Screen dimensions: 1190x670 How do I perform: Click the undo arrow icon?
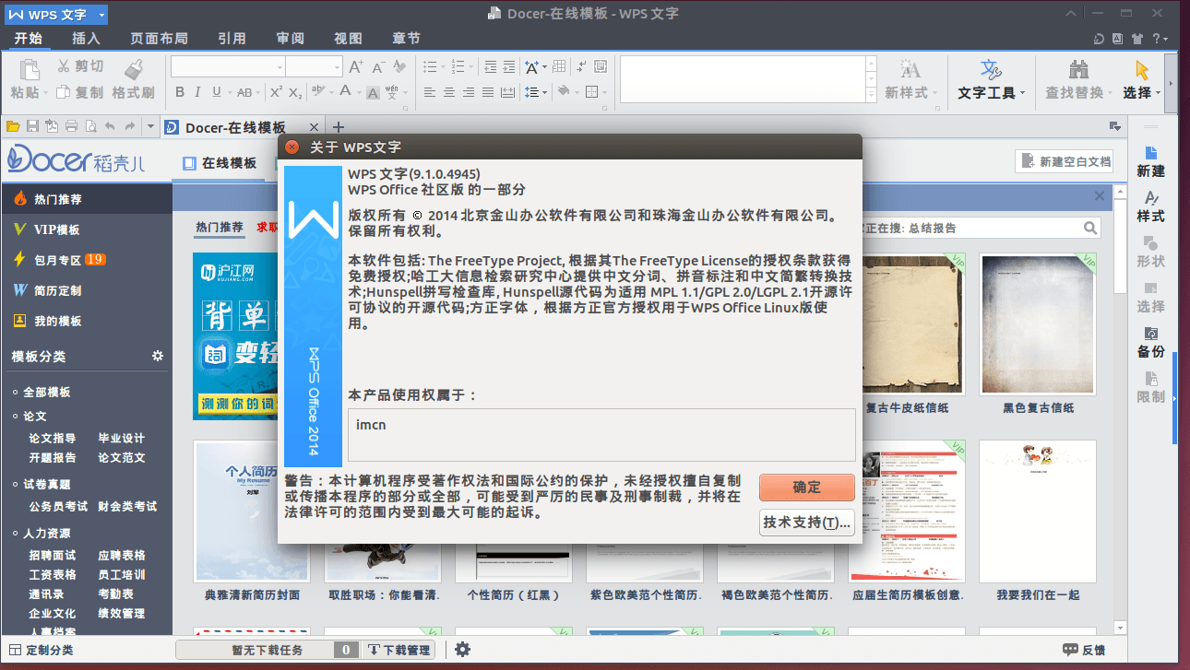tap(110, 126)
